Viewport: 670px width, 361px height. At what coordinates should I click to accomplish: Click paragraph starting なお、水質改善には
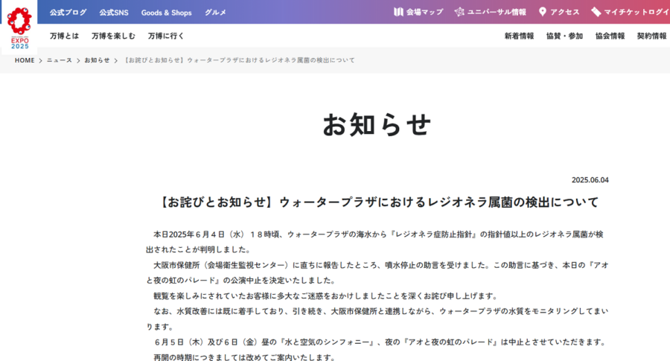377,319
